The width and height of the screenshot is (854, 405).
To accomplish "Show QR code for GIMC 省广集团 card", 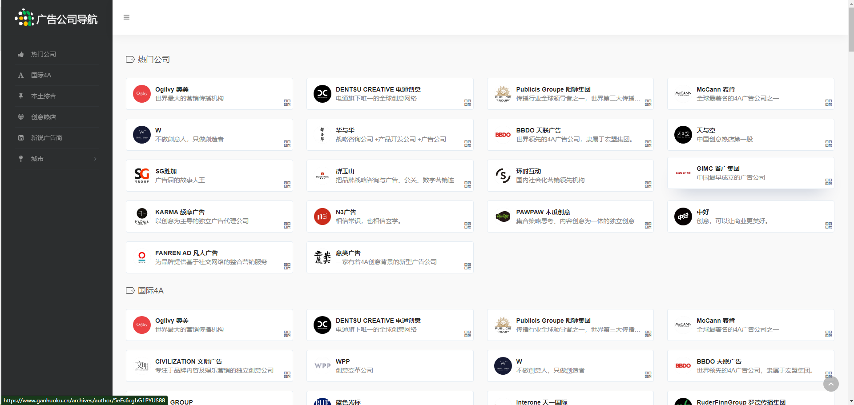I will pyautogui.click(x=828, y=182).
